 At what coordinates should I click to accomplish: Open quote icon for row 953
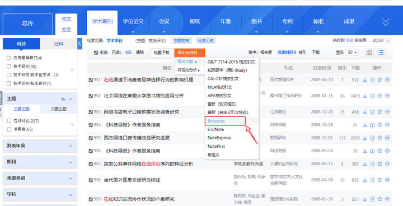click(x=387, y=112)
